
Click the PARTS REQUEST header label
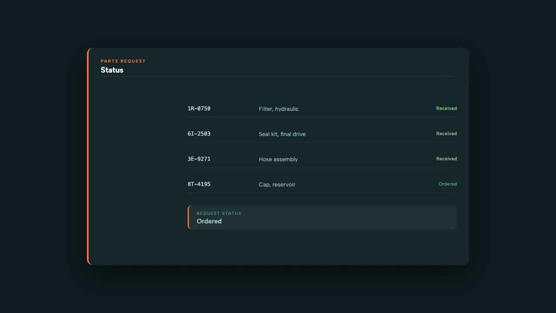coord(123,61)
